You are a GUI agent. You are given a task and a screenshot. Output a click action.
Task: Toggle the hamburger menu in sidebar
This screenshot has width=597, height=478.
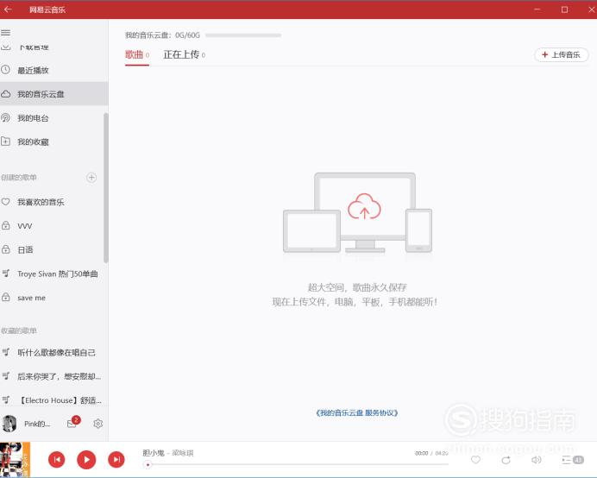[5, 33]
